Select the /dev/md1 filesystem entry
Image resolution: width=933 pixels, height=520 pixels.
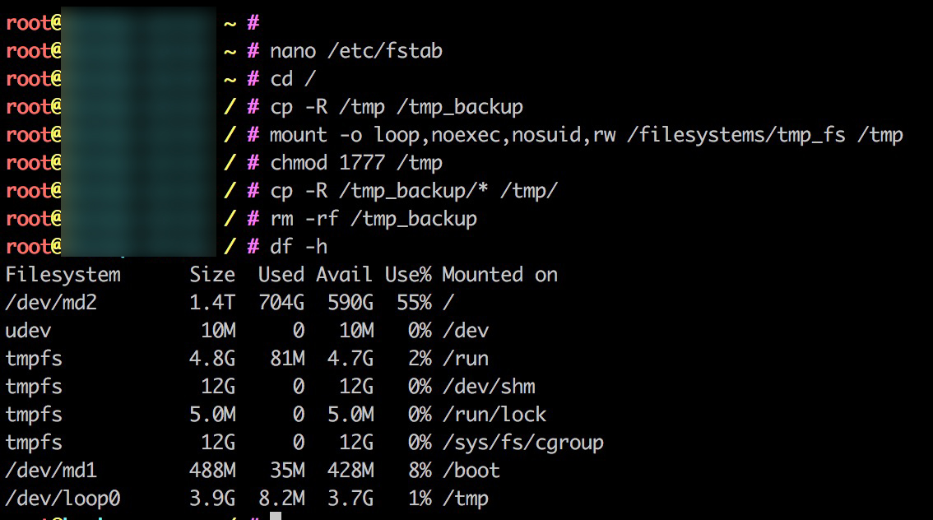[51, 471]
